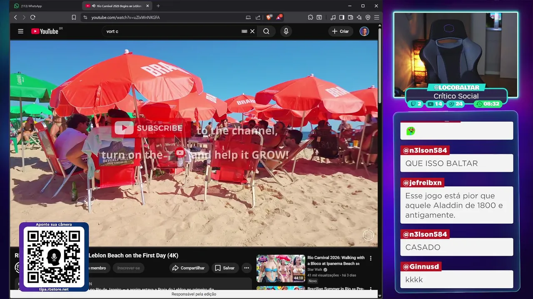
Task: Clear the YouTube search text with X
Action: 252,31
